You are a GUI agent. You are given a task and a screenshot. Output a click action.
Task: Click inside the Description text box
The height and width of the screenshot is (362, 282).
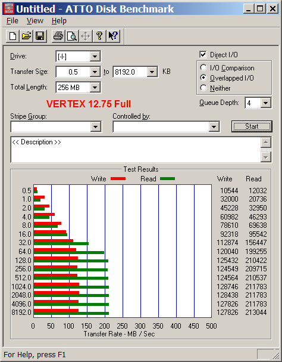tap(136, 150)
